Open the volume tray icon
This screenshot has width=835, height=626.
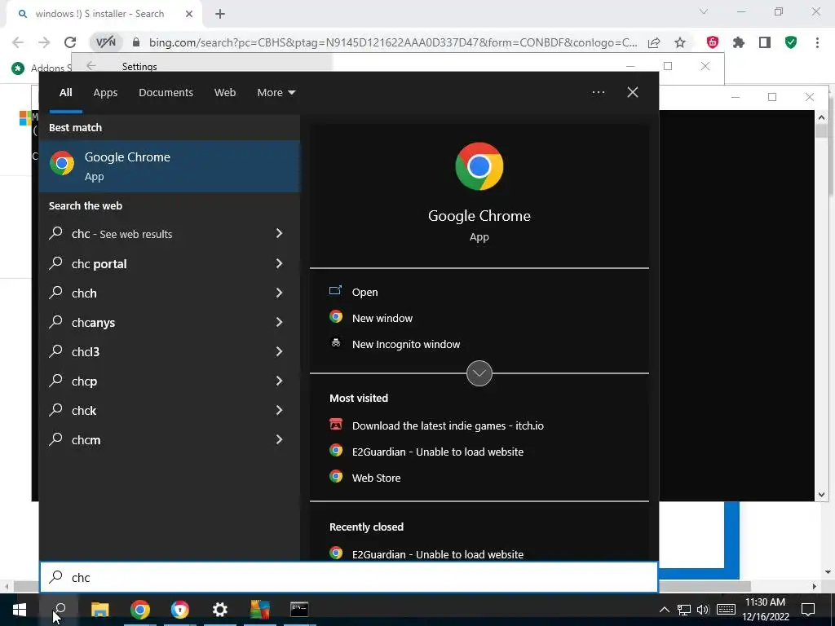pos(703,610)
